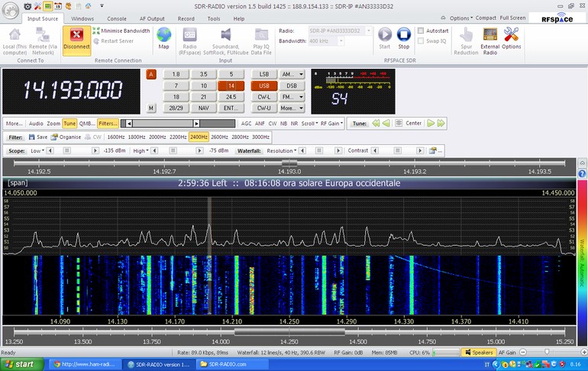The height and width of the screenshot is (371, 588).
Task: Open the Console tab
Action: coord(117,18)
